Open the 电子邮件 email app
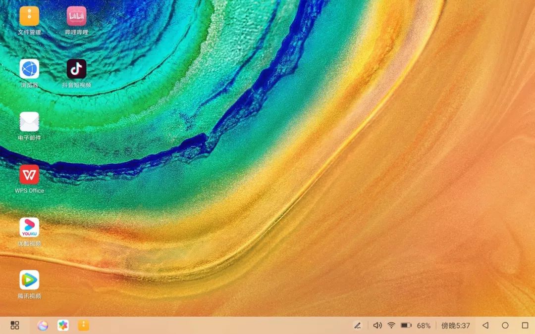 [29, 122]
